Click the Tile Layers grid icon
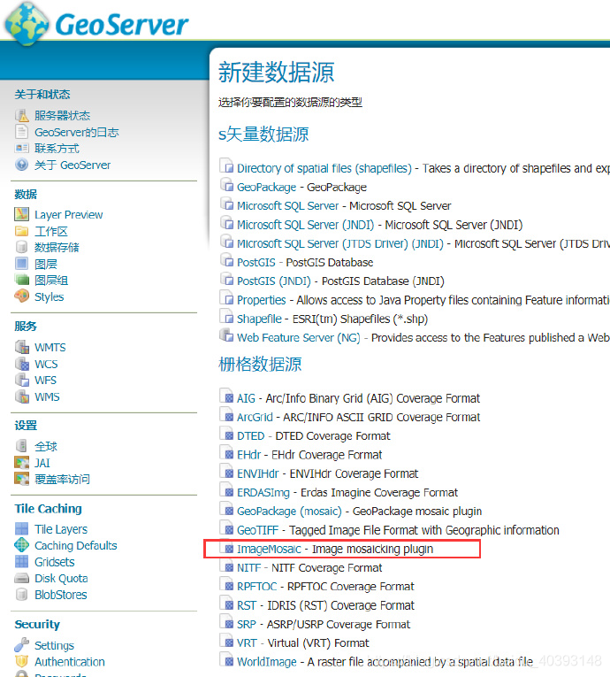This screenshot has height=677, width=610. [x=21, y=528]
